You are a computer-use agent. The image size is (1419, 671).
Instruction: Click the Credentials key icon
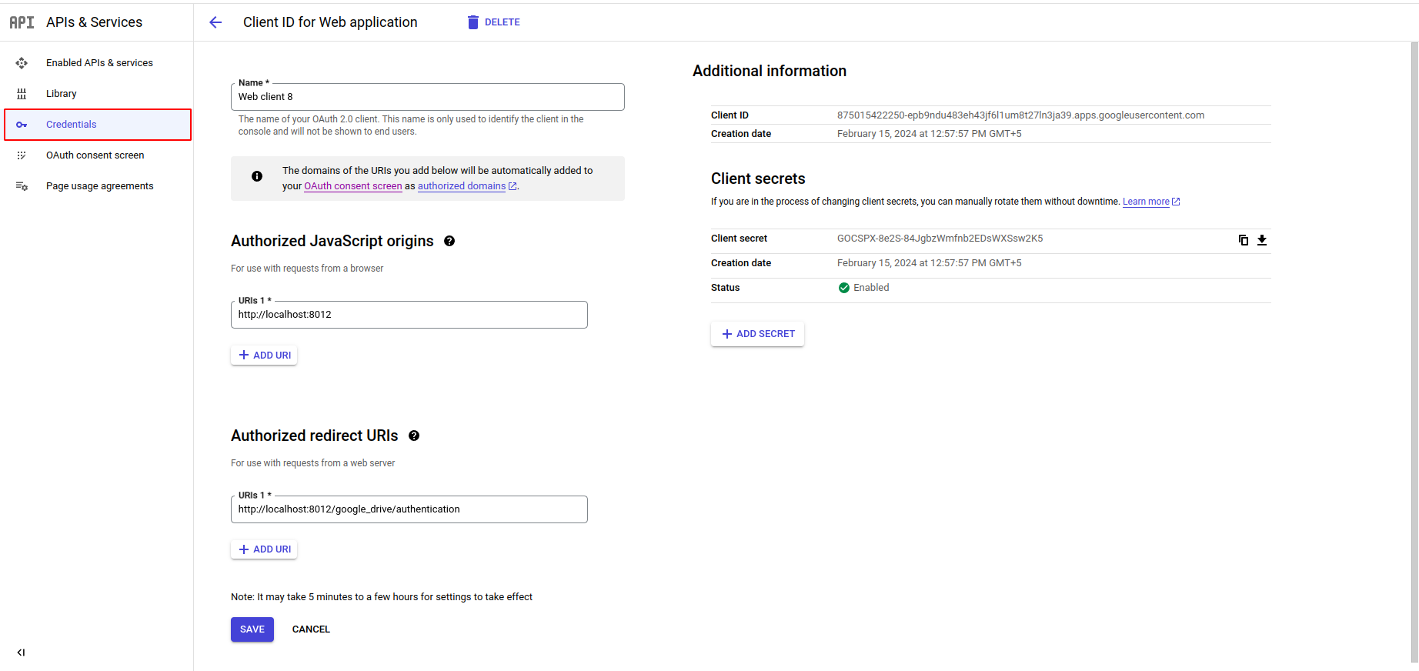pos(22,125)
